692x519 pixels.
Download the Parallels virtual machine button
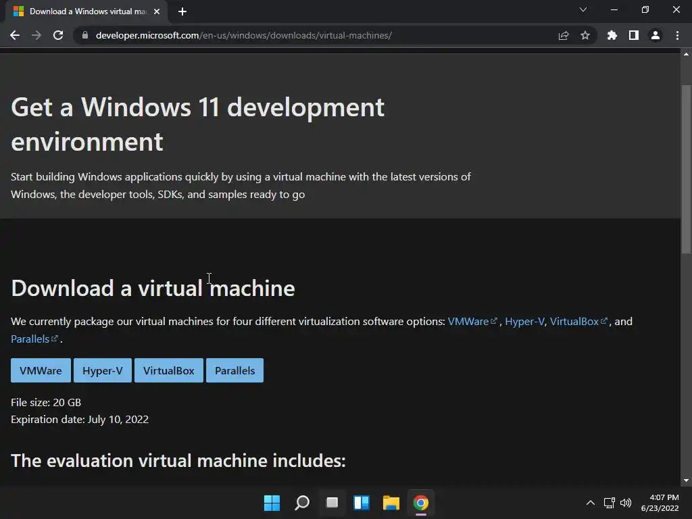tap(234, 370)
